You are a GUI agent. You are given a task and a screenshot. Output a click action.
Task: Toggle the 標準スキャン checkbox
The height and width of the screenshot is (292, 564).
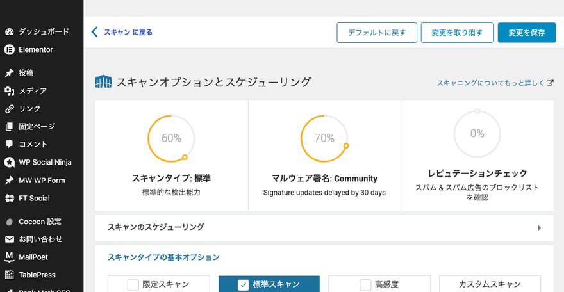click(x=243, y=285)
